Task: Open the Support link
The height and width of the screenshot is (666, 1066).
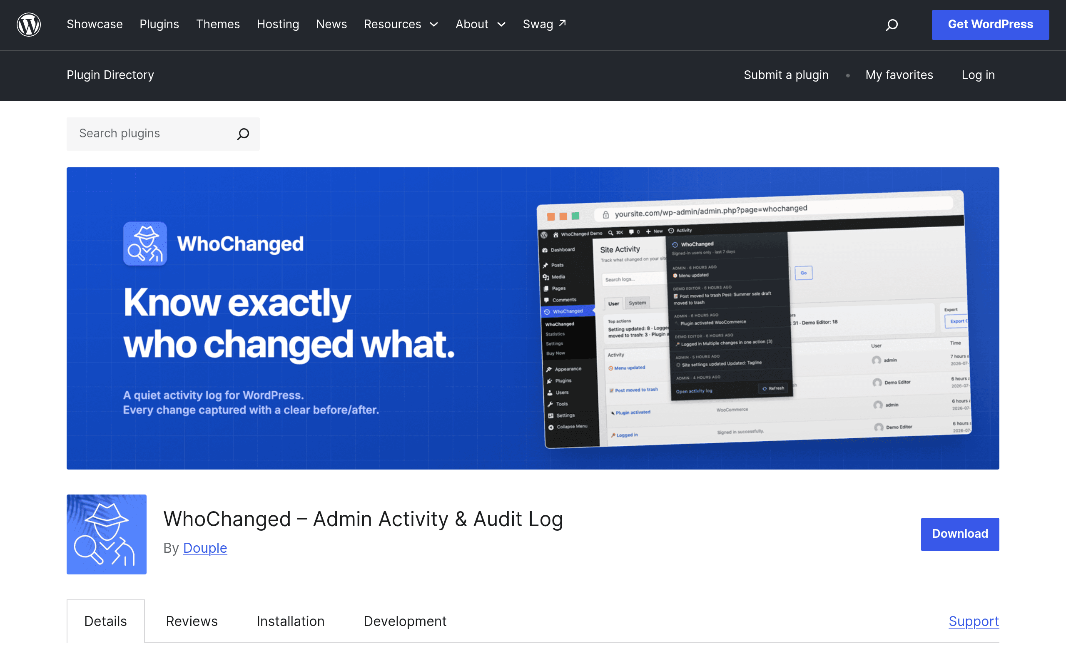Action: pyautogui.click(x=974, y=621)
